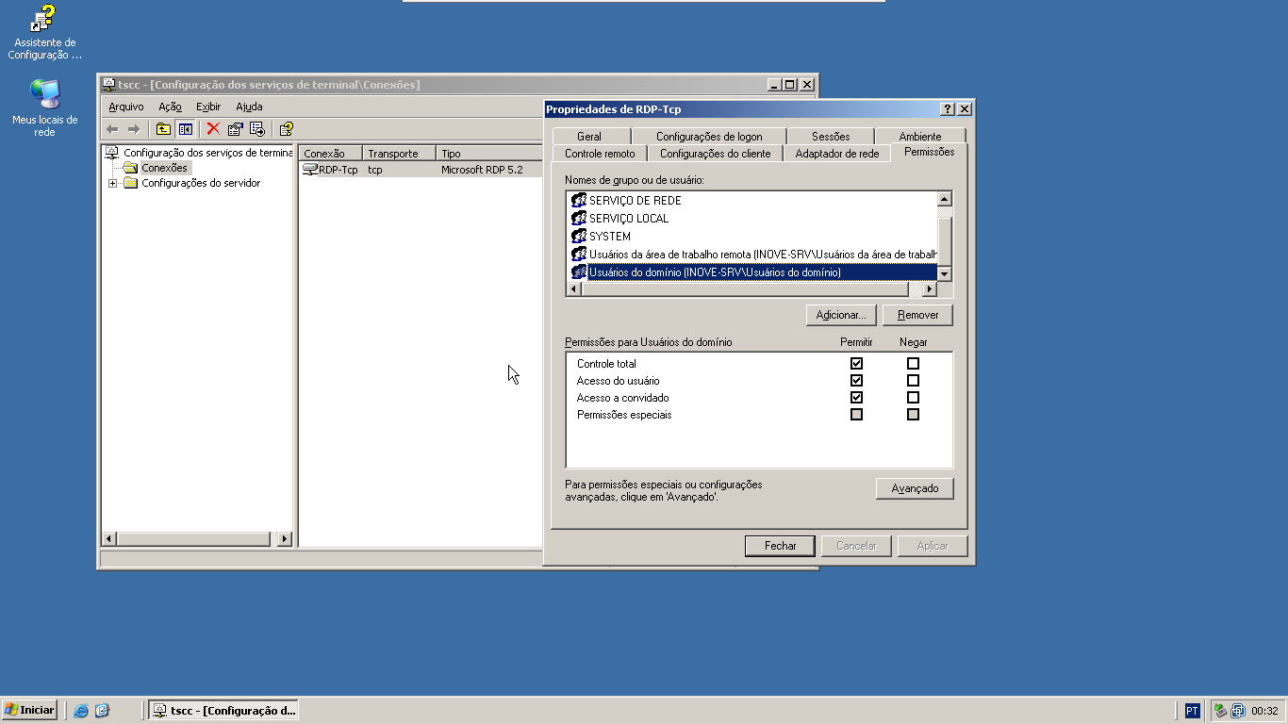Switch to the Sessões tab
This screenshot has height=724, width=1288.
(829, 136)
